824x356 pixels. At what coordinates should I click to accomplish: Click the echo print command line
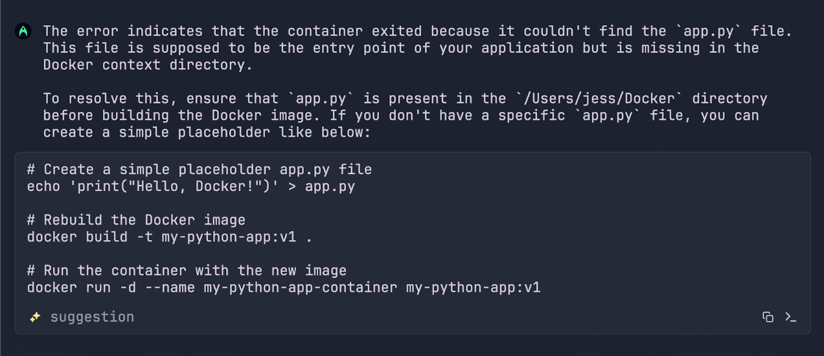pyautogui.click(x=191, y=187)
